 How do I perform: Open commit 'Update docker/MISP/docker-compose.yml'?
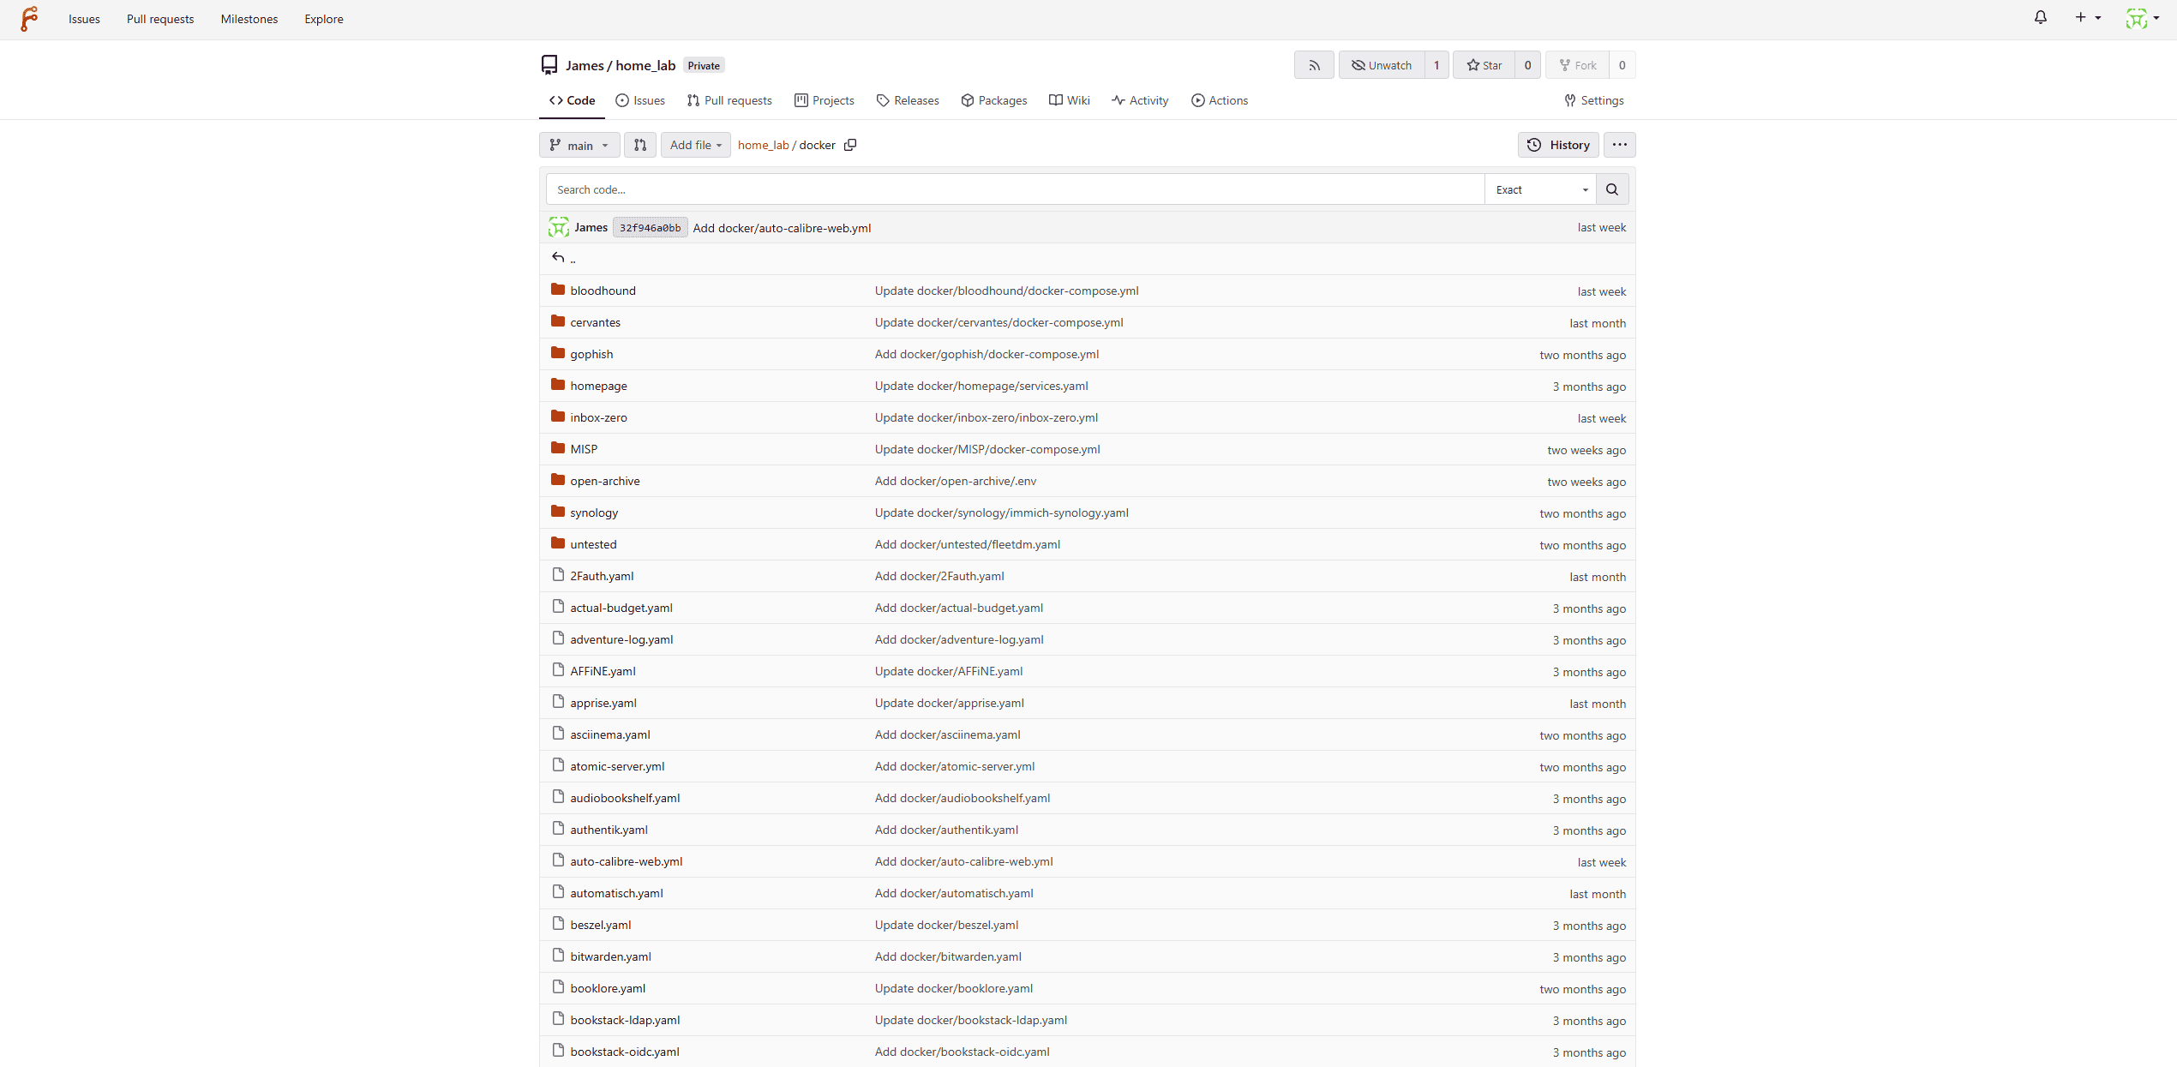click(x=987, y=449)
